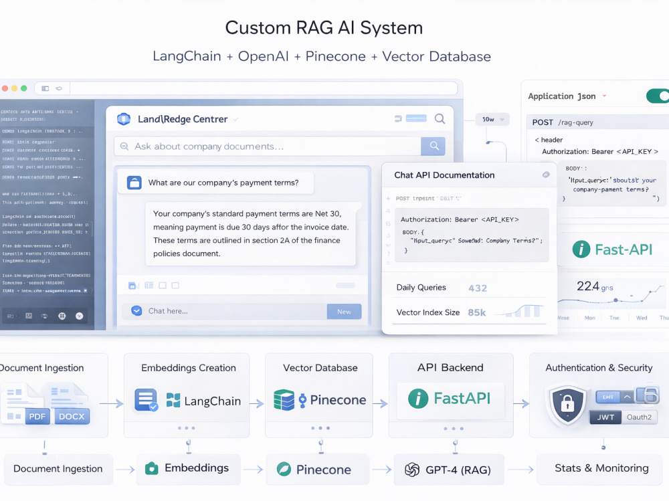Click the grey pill under the chat answer
The height and width of the screenshot is (501, 669).
click(345, 286)
